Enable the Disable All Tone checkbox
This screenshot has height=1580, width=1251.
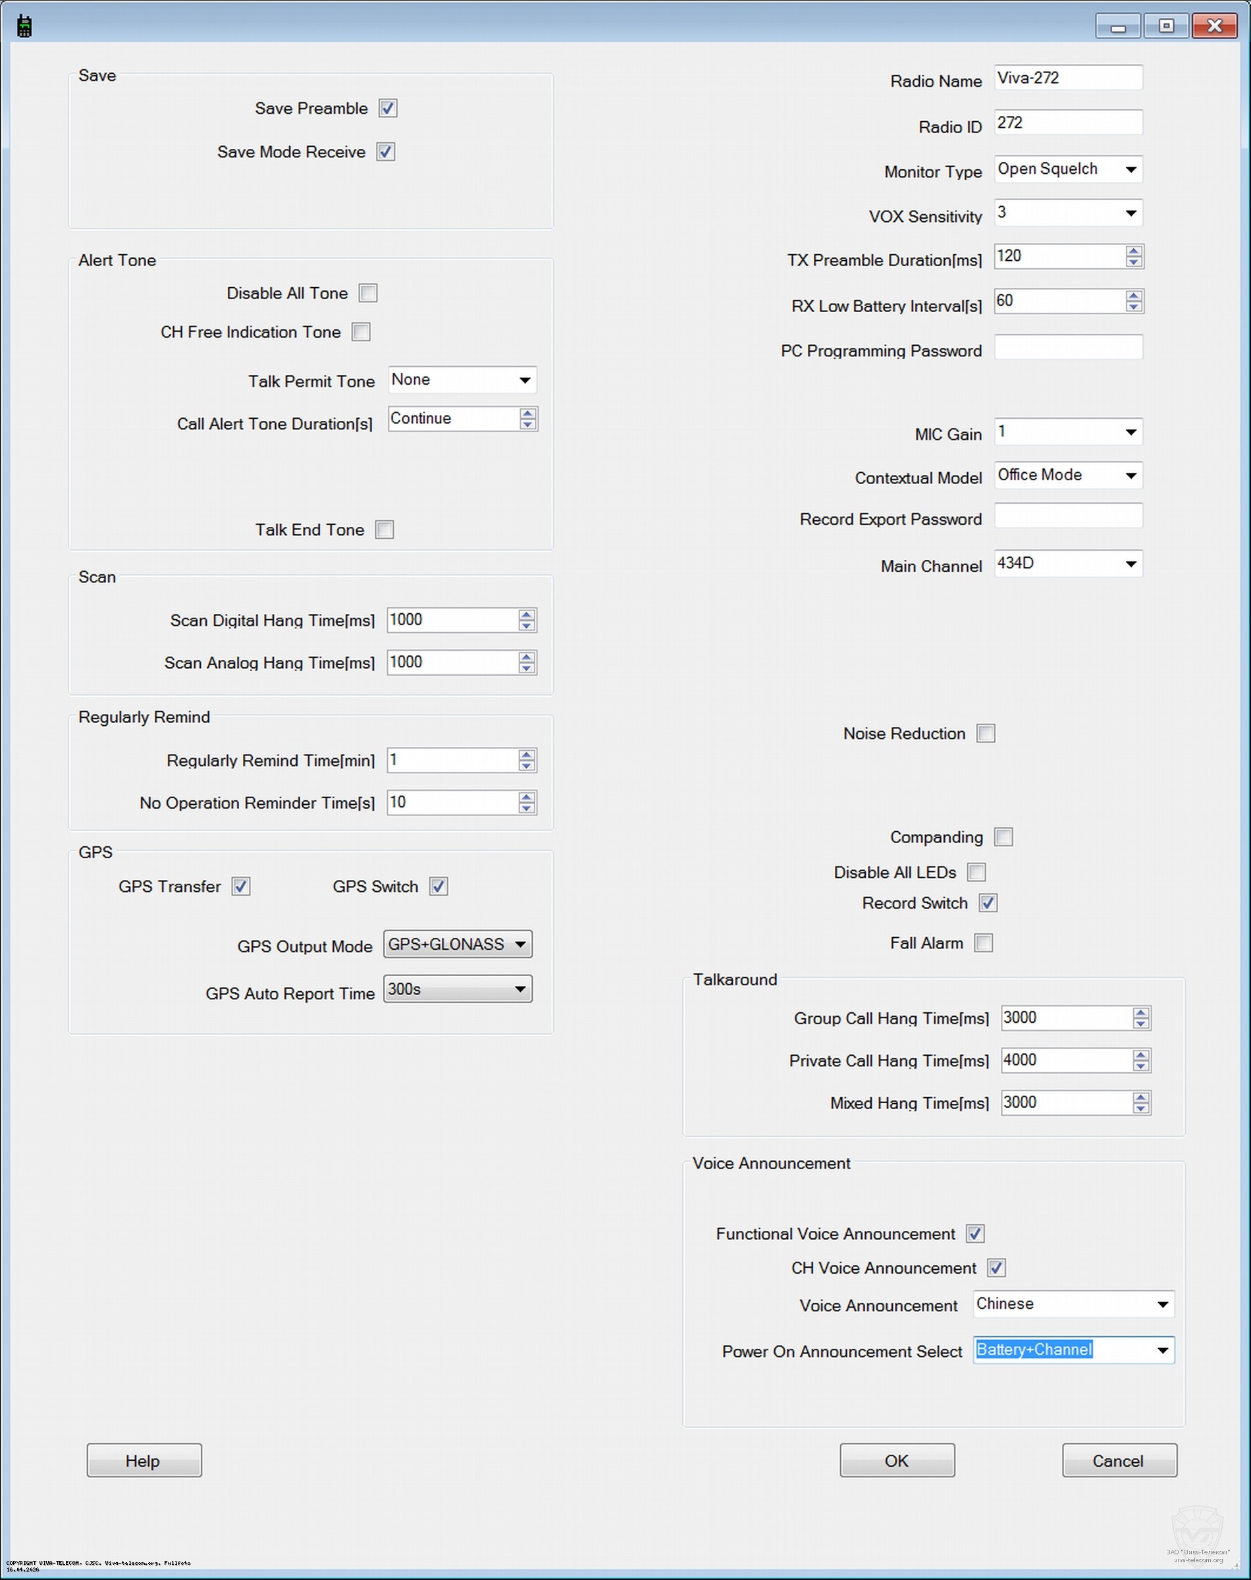pyautogui.click(x=367, y=293)
